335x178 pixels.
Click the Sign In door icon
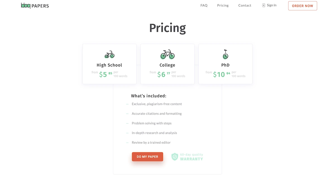tap(263, 5)
